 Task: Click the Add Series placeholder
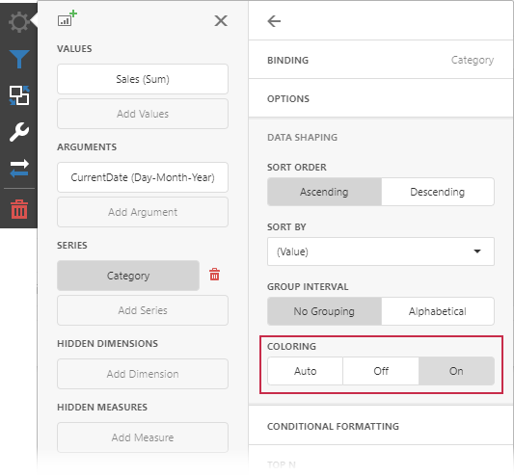click(x=143, y=310)
